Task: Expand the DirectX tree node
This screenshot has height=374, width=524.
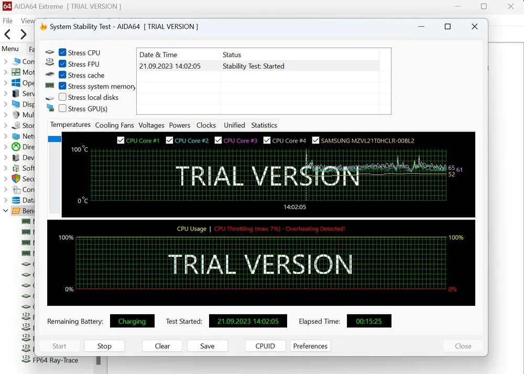Action: tap(6, 147)
